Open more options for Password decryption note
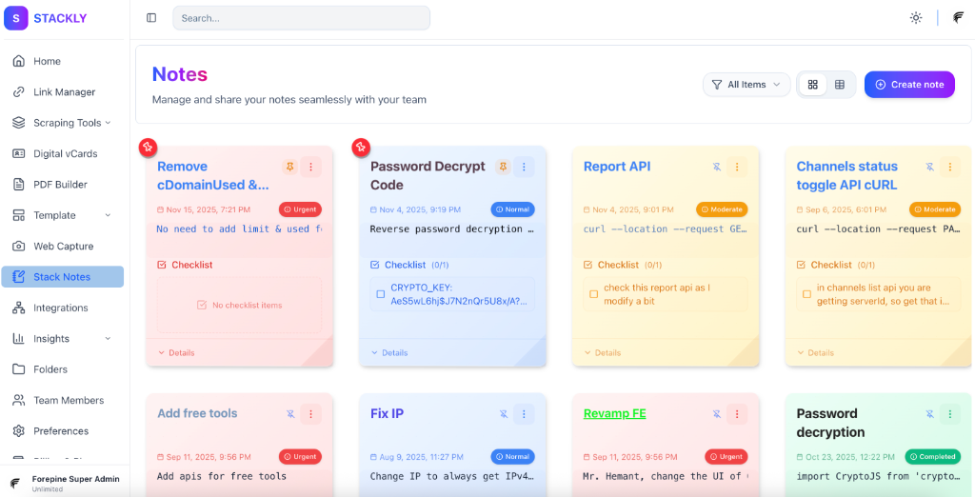975x497 pixels. pos(950,413)
